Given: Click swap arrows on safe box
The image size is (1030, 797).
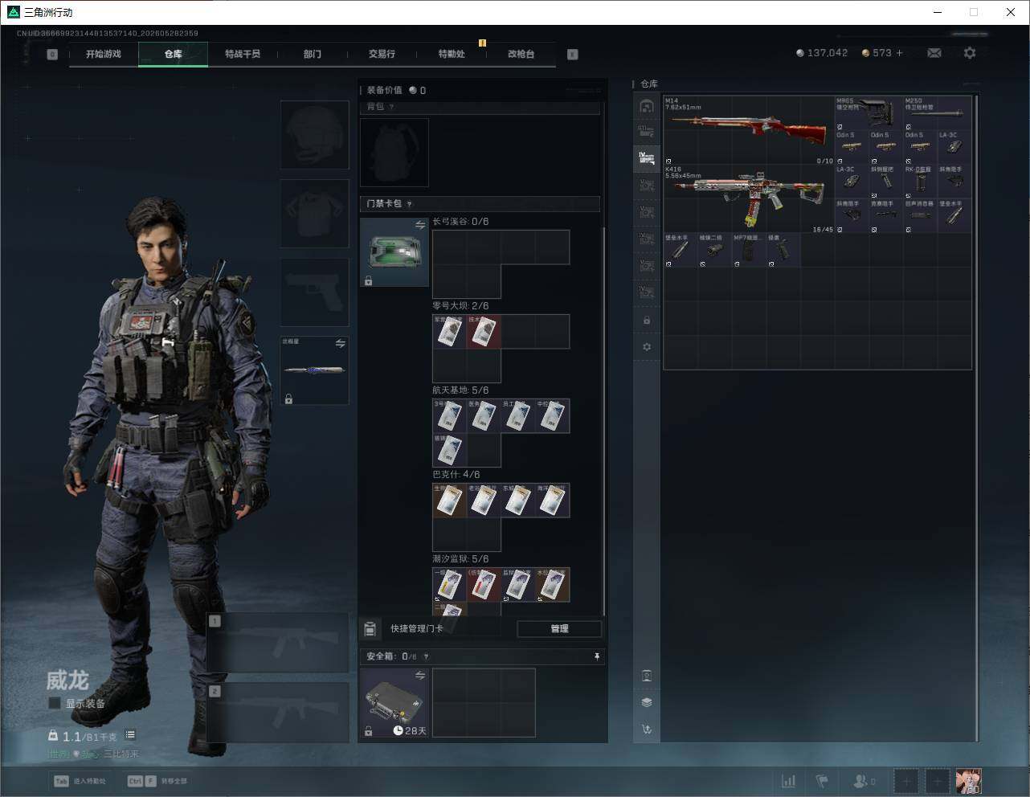Looking at the screenshot, I should coord(419,676).
